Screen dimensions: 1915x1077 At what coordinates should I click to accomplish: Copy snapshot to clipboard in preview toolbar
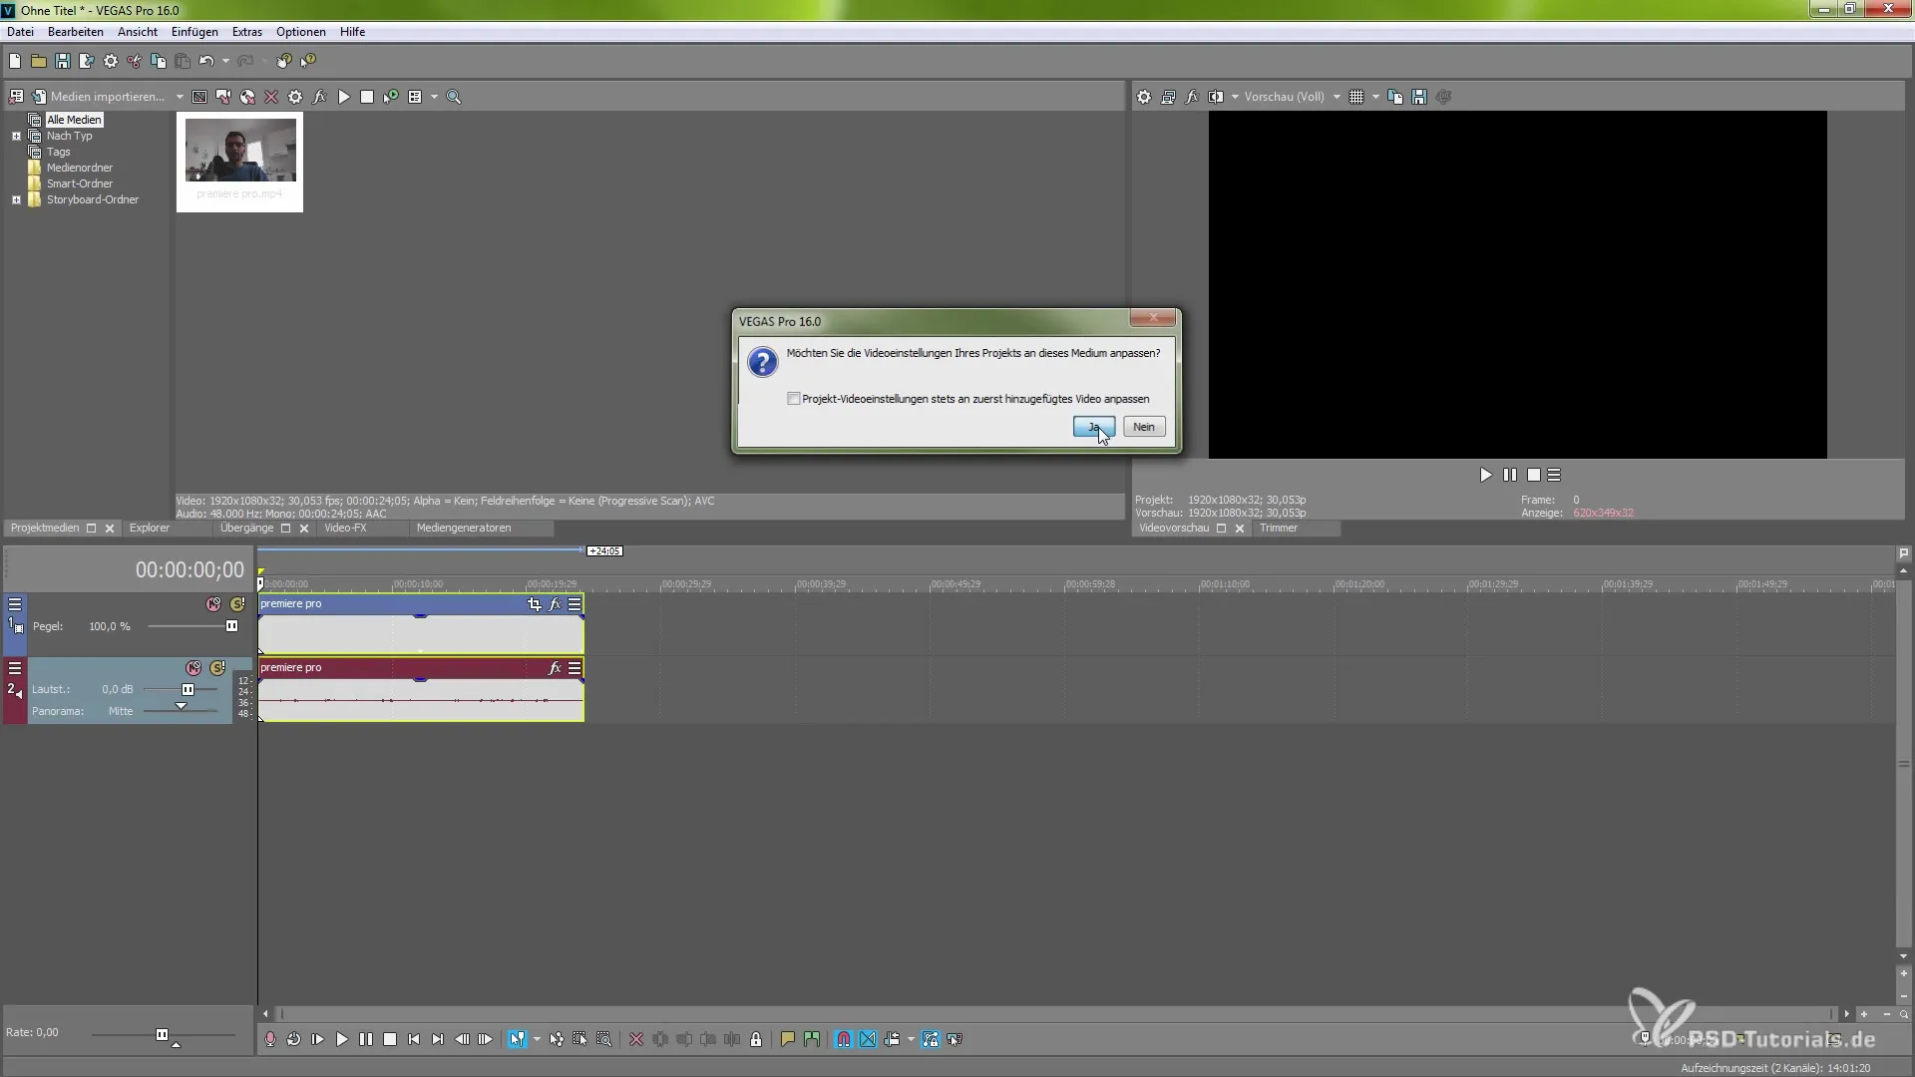1395,97
